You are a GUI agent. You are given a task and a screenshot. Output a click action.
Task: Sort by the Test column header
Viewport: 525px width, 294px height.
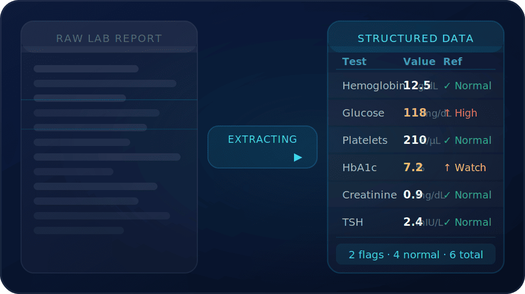pyautogui.click(x=354, y=61)
